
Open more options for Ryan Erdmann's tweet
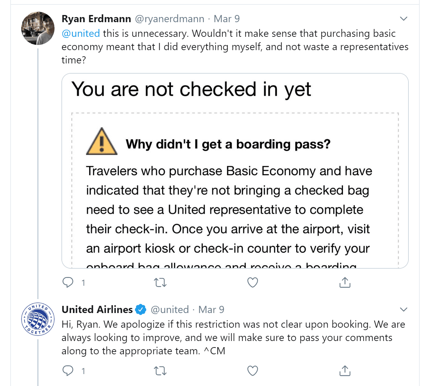404,19
